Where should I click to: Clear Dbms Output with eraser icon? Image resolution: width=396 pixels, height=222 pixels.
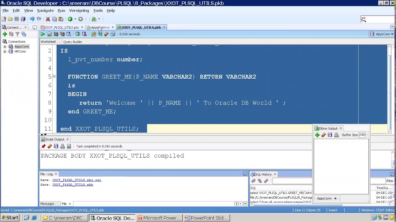[x=324, y=135]
